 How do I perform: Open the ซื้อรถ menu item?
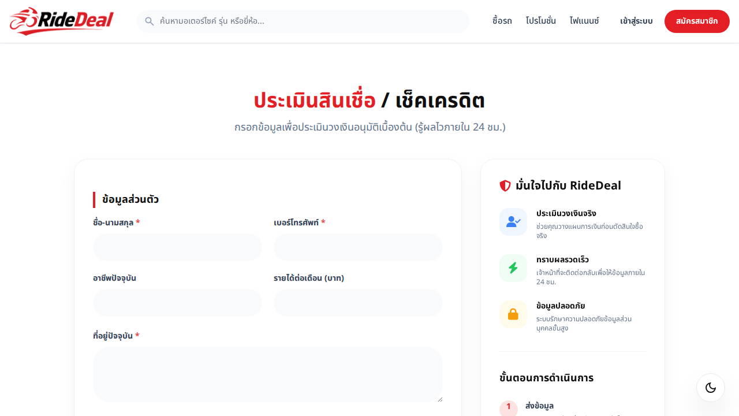point(502,21)
